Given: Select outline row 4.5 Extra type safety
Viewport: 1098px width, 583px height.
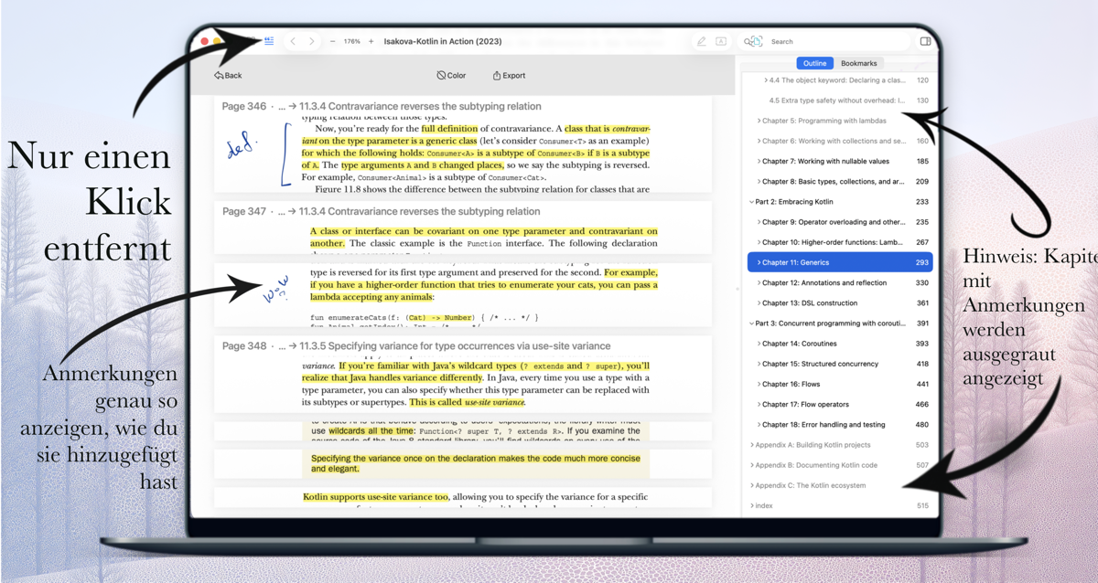Looking at the screenshot, I should (x=840, y=101).
